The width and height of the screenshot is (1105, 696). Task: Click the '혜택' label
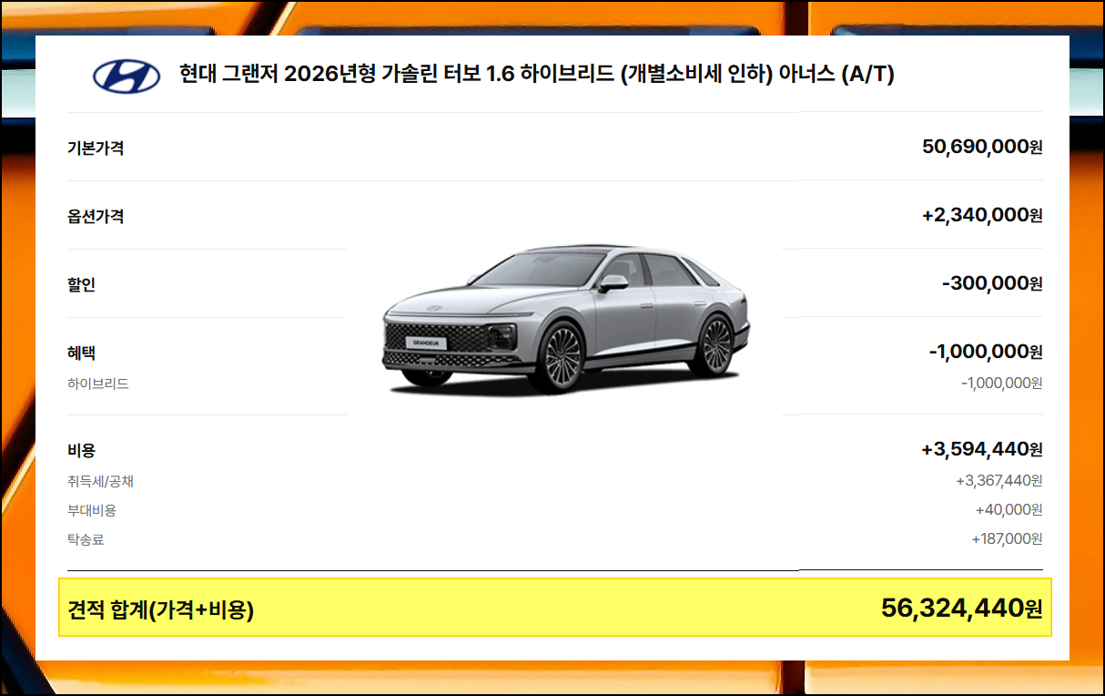81,353
